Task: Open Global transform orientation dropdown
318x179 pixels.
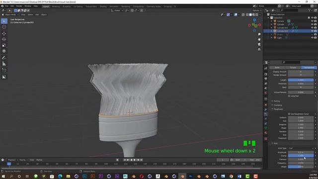Action: [x=117, y=10]
